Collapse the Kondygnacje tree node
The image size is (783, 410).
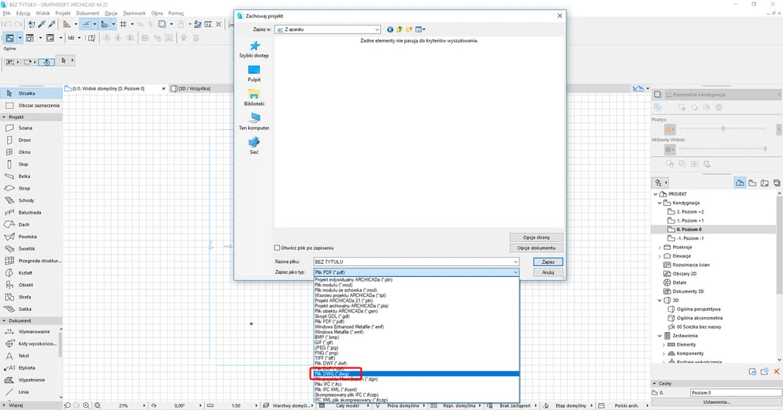[659, 203]
